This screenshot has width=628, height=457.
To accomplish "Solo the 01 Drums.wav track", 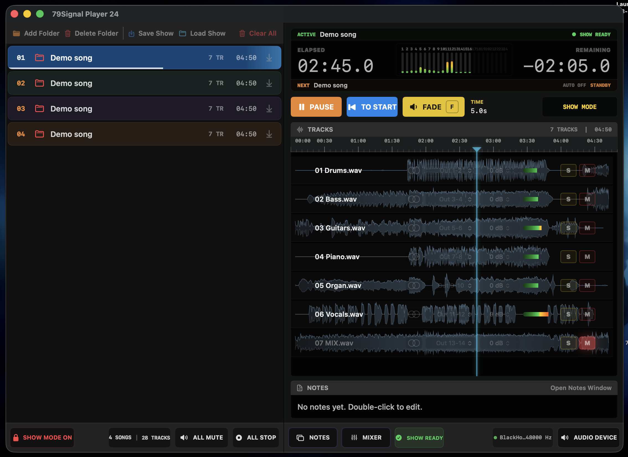I will (x=568, y=170).
